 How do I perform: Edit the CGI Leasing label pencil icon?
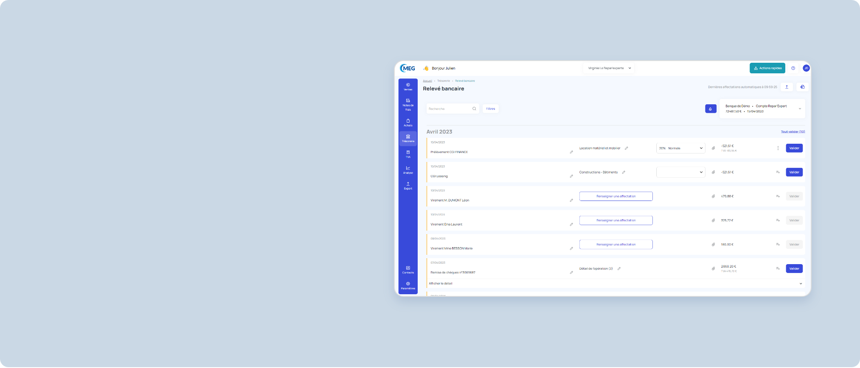[x=571, y=176]
